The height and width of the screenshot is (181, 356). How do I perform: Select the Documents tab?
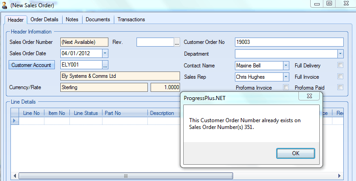coord(98,19)
